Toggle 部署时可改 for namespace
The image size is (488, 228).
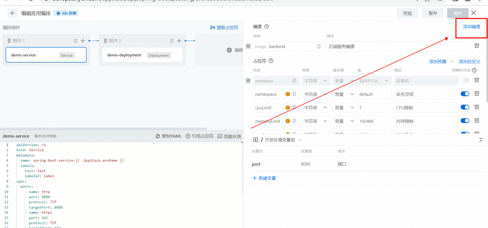click(465, 94)
